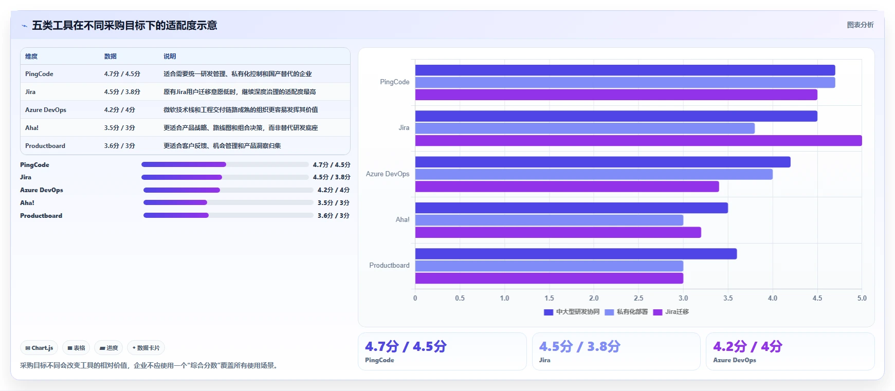Viewport: 895px width, 391px height.
Task: Click Jira's light-blue 私有化部署 bar
Action: coord(585,128)
